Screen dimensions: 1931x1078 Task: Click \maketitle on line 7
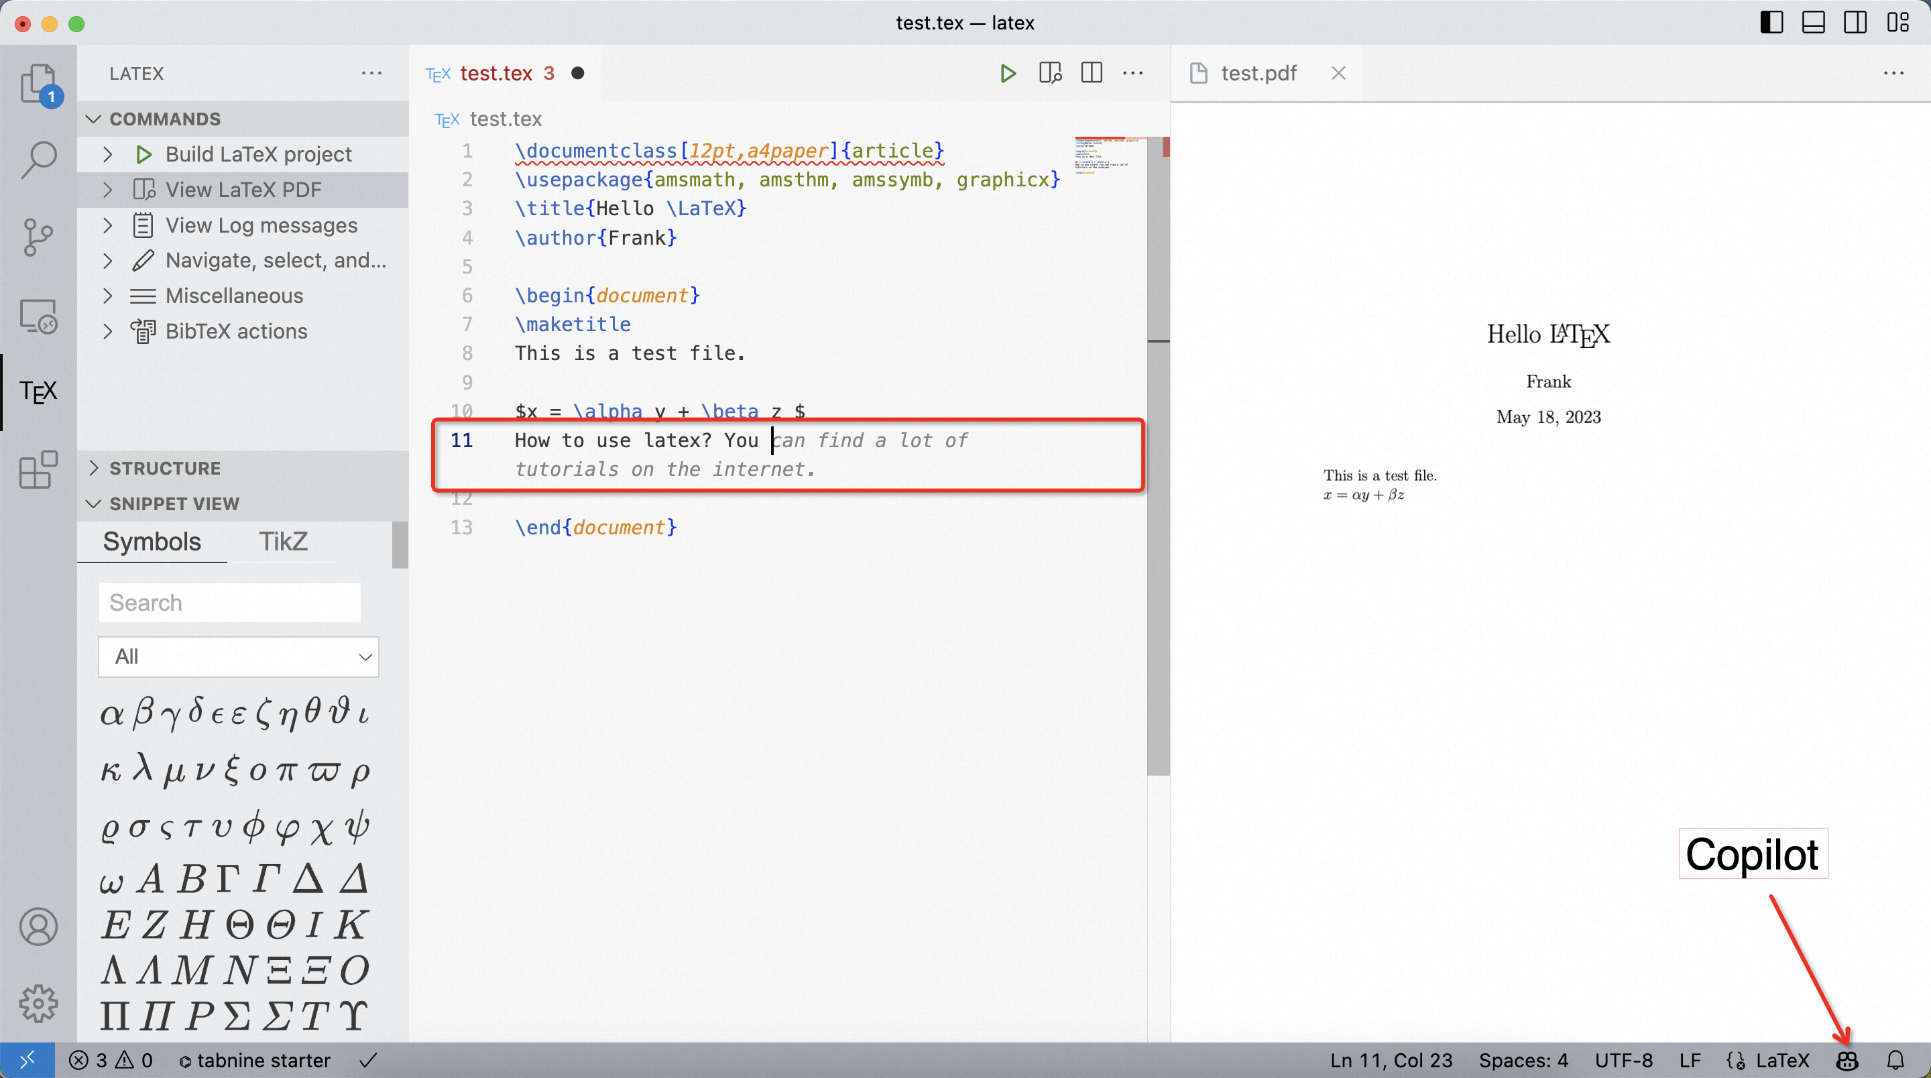click(573, 324)
